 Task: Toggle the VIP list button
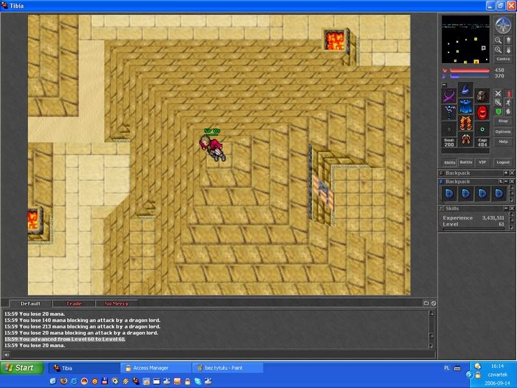(482, 162)
